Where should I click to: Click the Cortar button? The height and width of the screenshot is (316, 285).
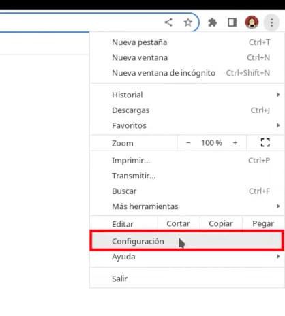tap(179, 223)
